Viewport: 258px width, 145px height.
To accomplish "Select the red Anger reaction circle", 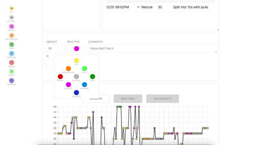I will 60,77.
